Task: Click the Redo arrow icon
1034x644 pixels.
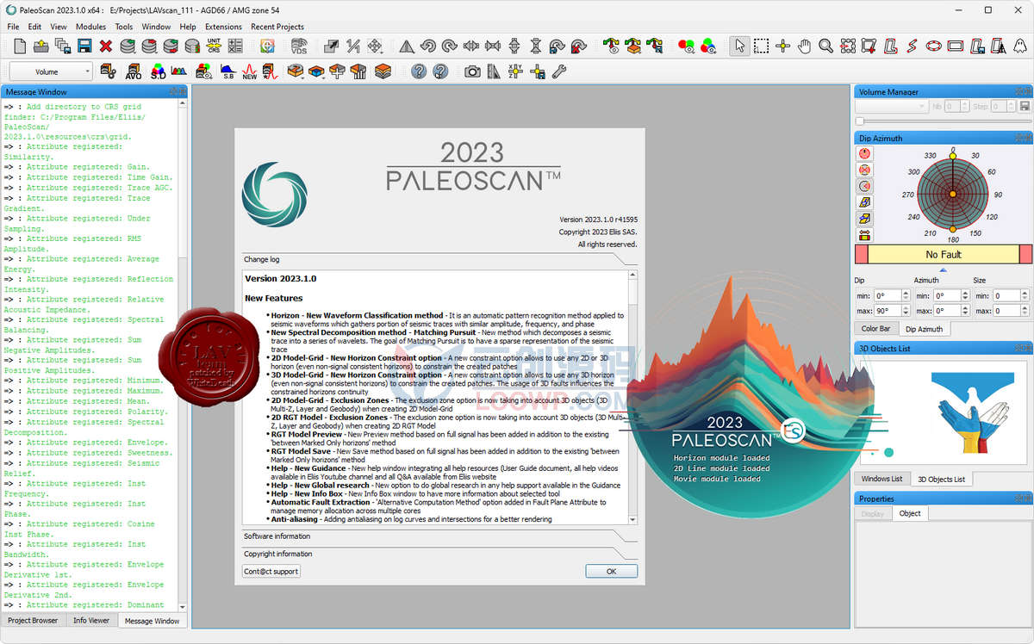Action: click(x=449, y=46)
